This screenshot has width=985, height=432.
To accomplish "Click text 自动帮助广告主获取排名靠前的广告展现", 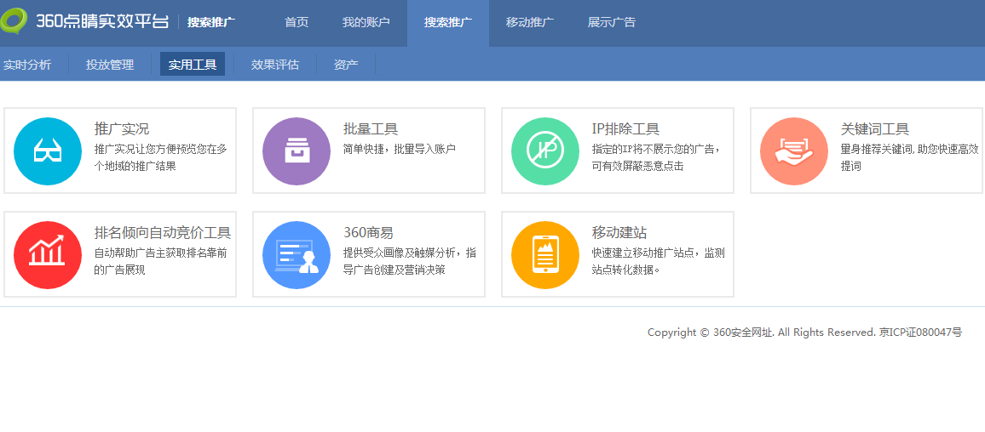I will 161,261.
